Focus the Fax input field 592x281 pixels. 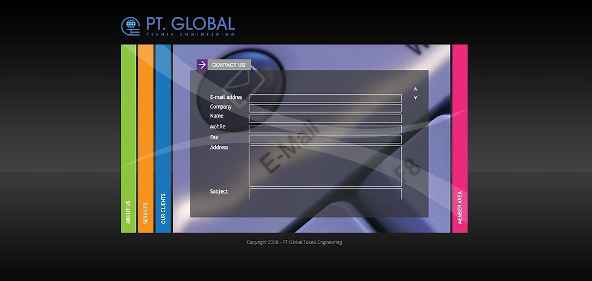click(326, 139)
